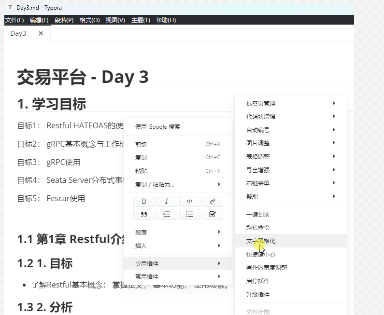Insert blockquote with quote icon
Viewport: 384px width, 315px height.
click(x=144, y=215)
